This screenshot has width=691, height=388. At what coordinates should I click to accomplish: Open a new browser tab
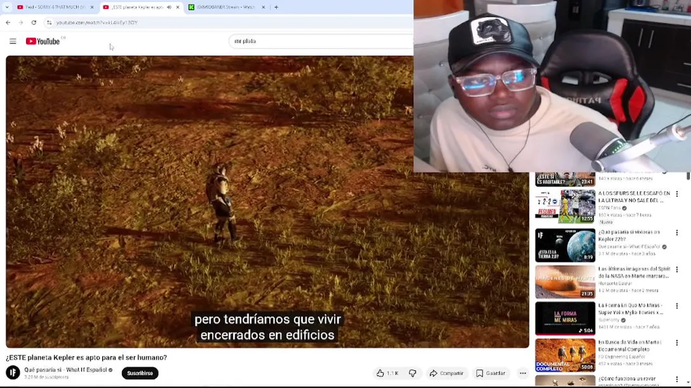pos(276,7)
